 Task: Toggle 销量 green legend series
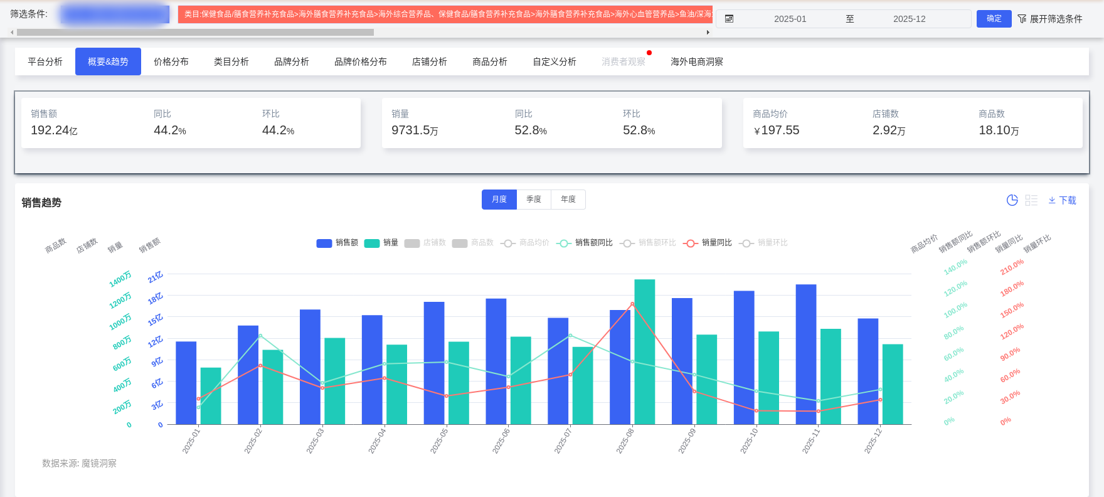[381, 243]
